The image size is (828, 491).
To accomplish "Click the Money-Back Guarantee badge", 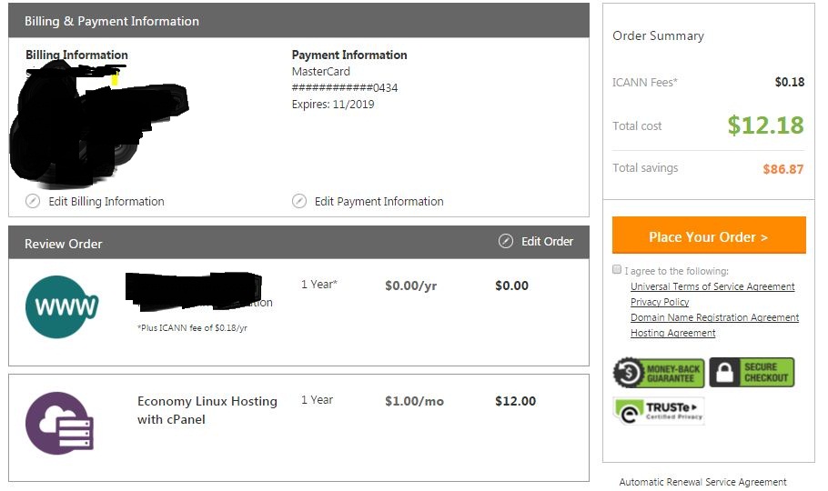I will pos(658,372).
